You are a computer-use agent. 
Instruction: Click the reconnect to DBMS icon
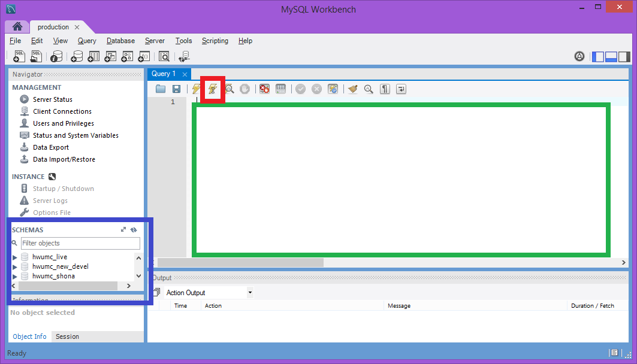(x=184, y=56)
